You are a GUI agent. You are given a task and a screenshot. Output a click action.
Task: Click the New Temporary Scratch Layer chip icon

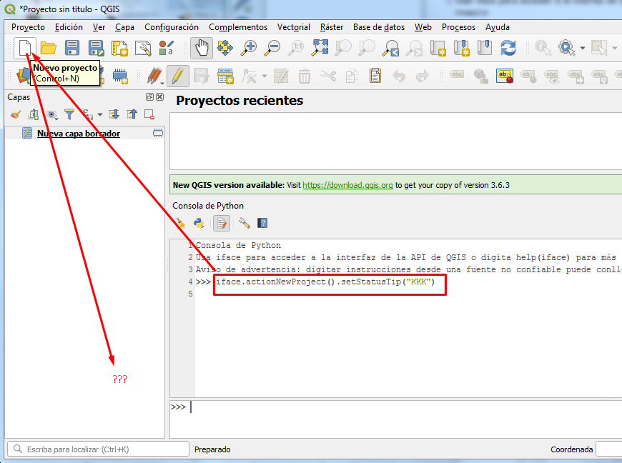click(x=120, y=76)
